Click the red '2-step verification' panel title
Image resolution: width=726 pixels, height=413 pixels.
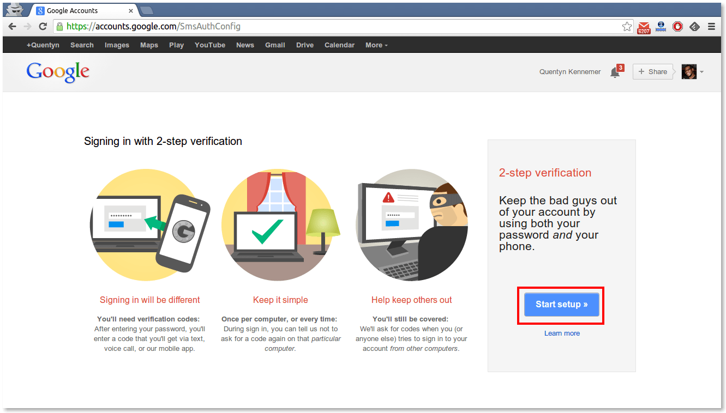tap(545, 173)
